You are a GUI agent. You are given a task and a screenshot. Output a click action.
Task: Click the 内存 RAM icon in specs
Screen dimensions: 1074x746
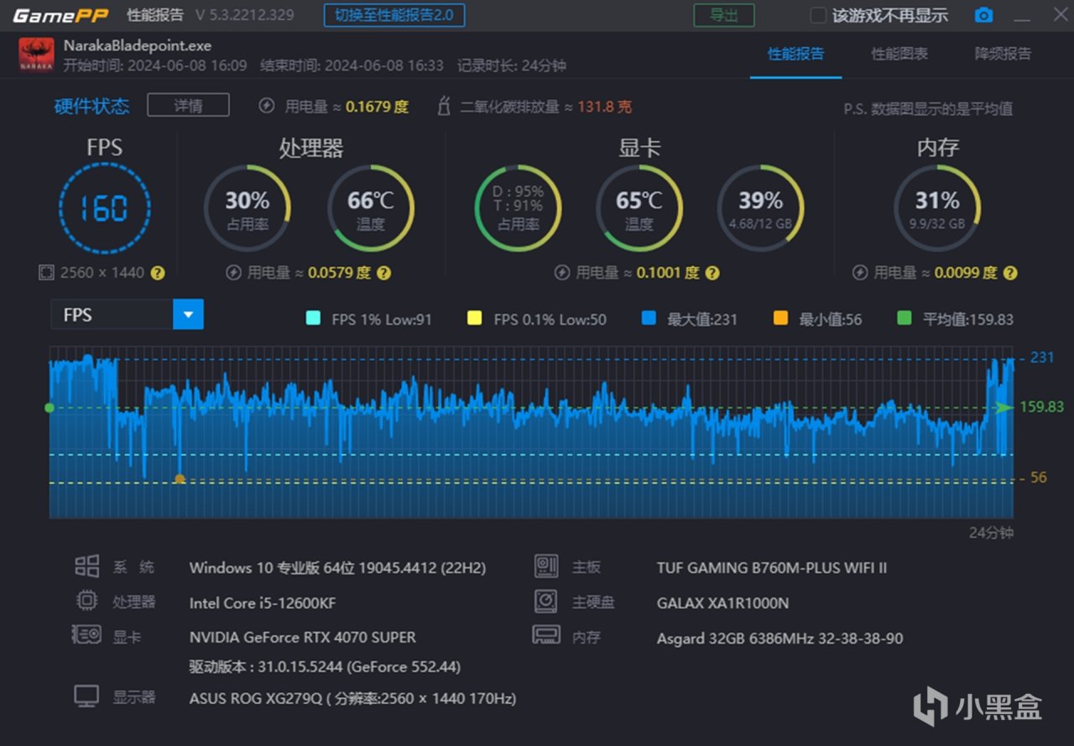(x=546, y=634)
